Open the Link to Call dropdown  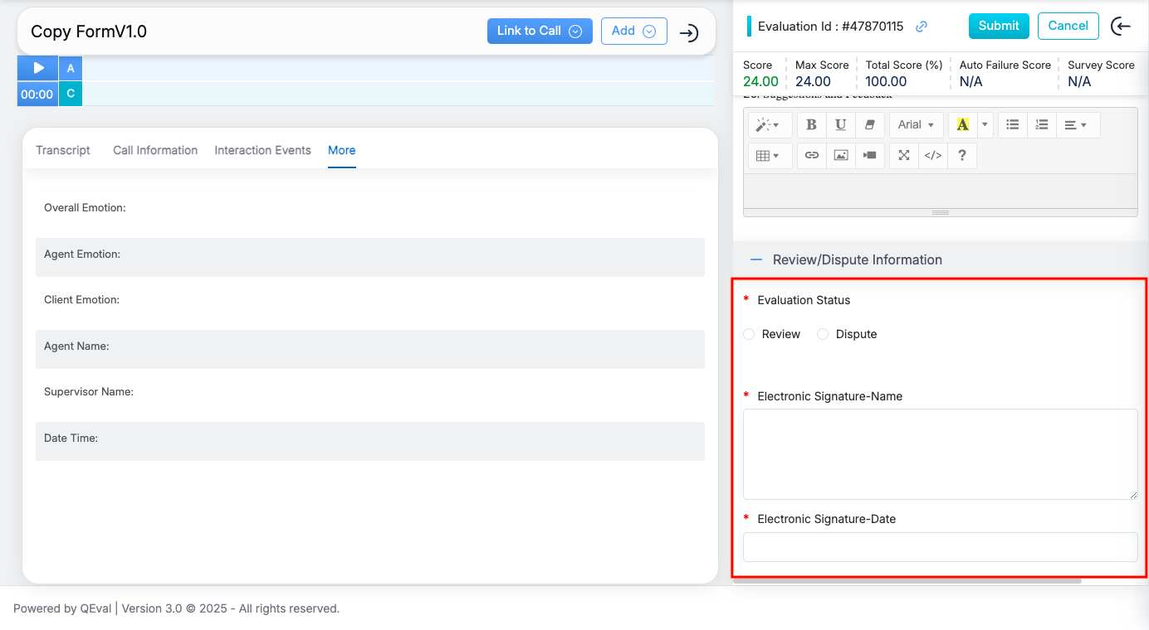pyautogui.click(x=539, y=31)
